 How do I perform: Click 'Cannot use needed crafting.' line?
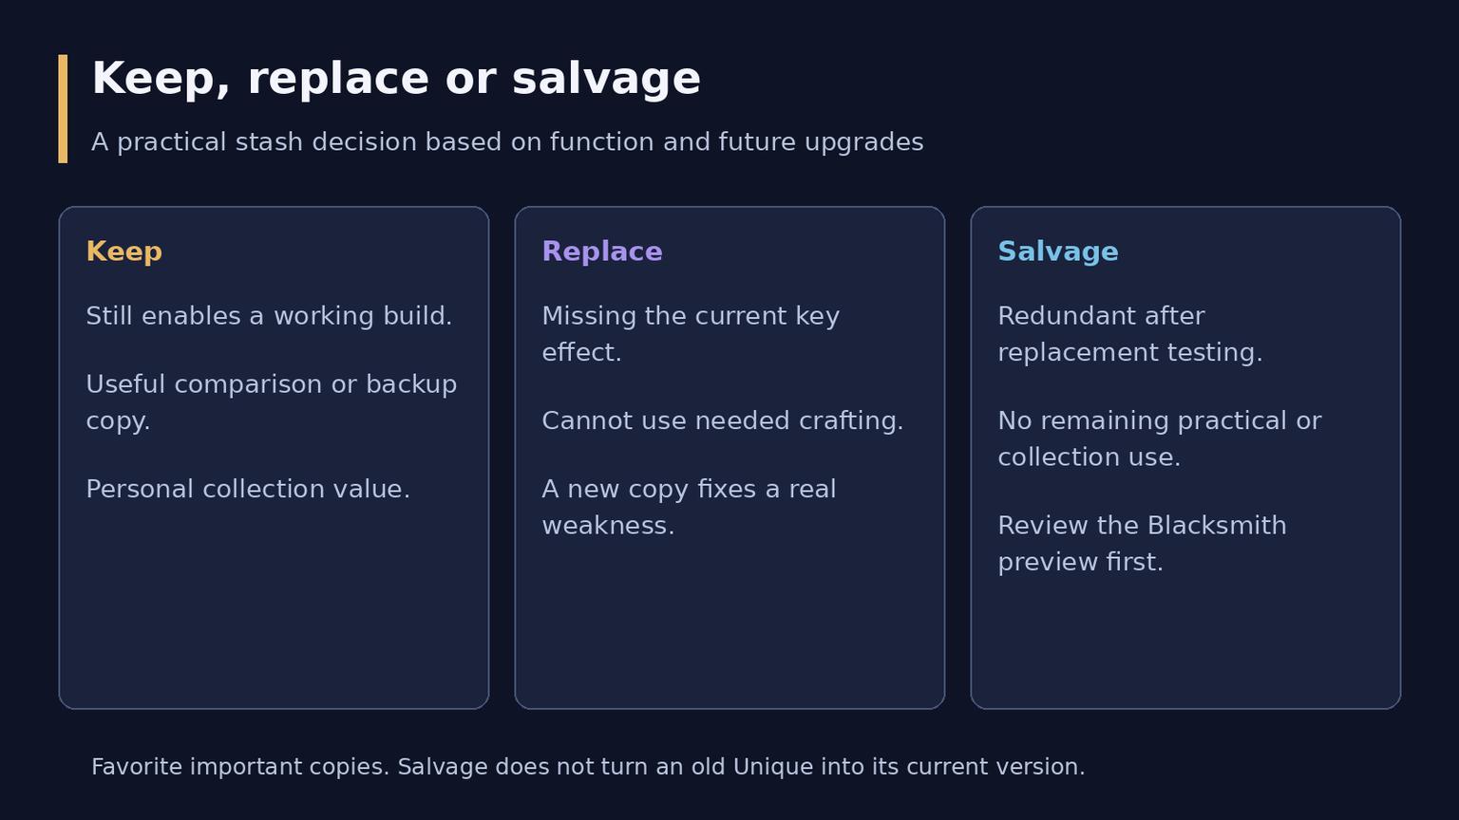pyautogui.click(x=723, y=420)
